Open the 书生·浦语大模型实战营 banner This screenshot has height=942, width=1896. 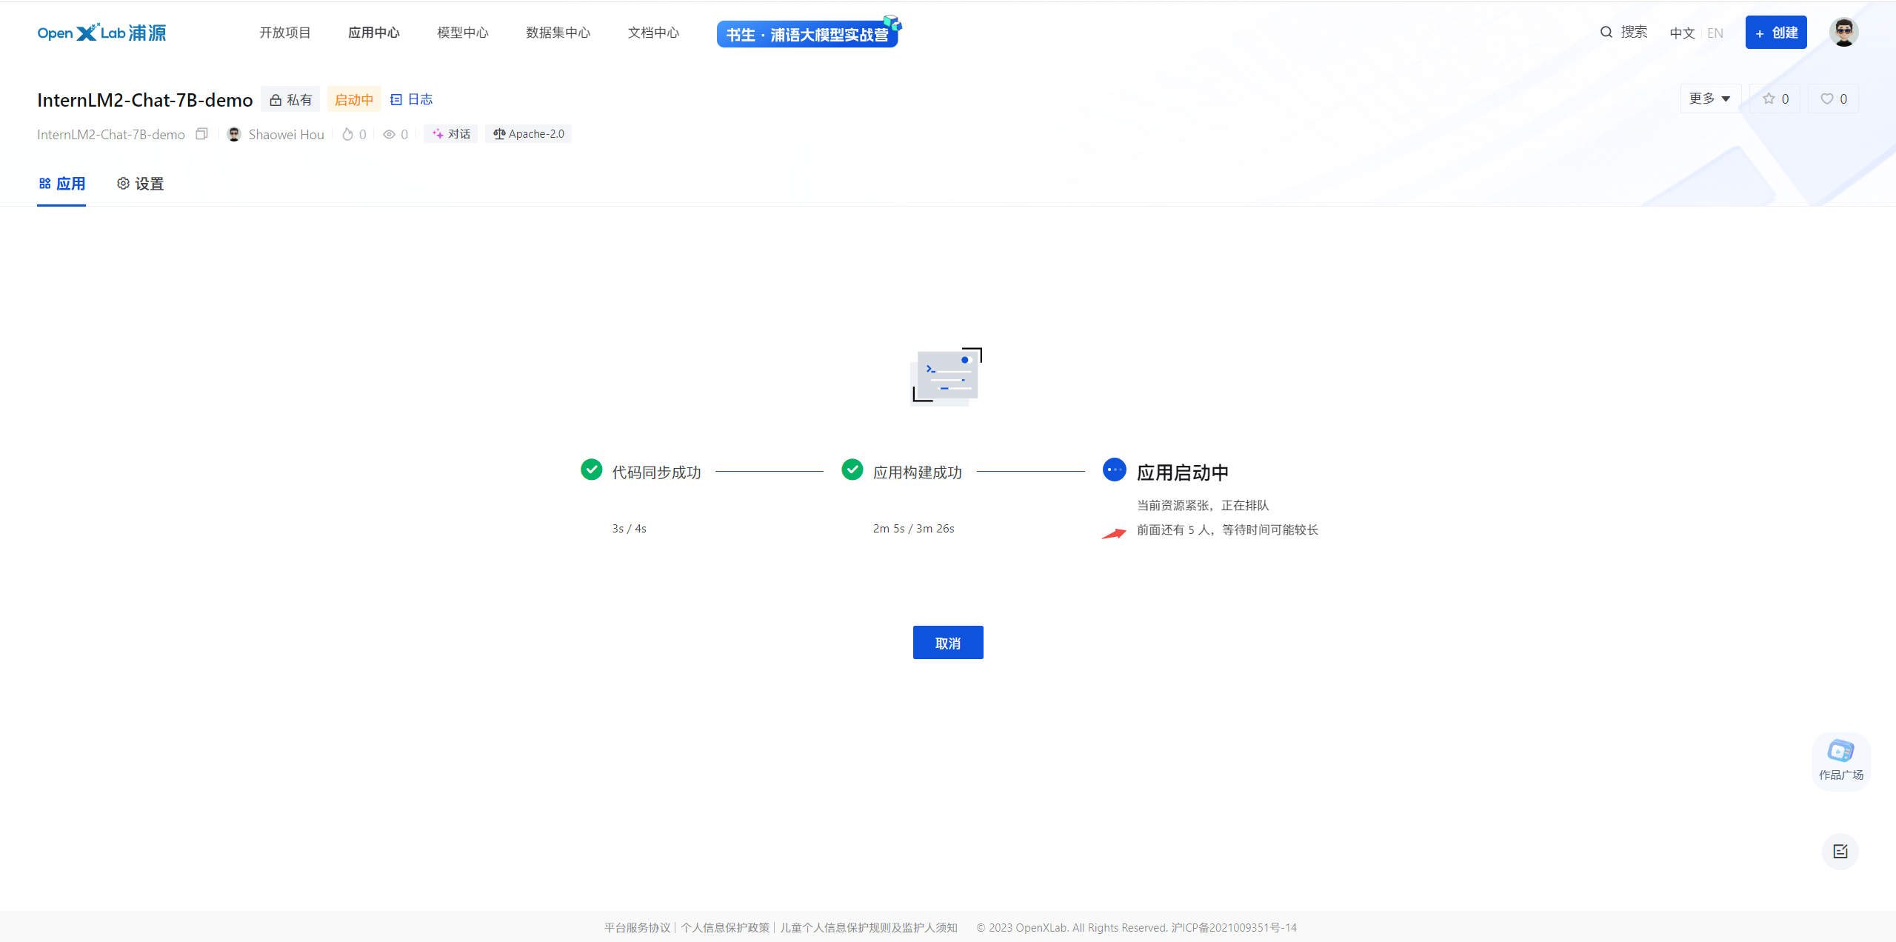[x=807, y=34]
